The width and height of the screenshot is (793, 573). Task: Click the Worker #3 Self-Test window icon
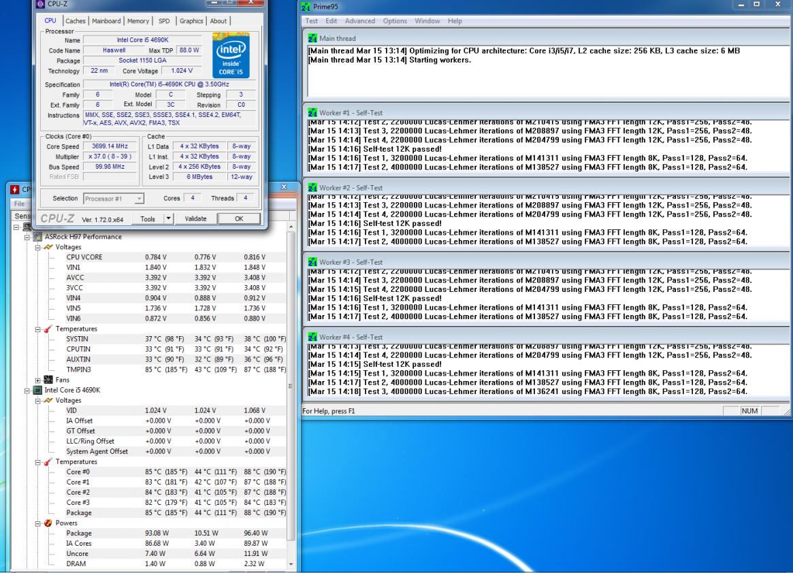click(312, 262)
